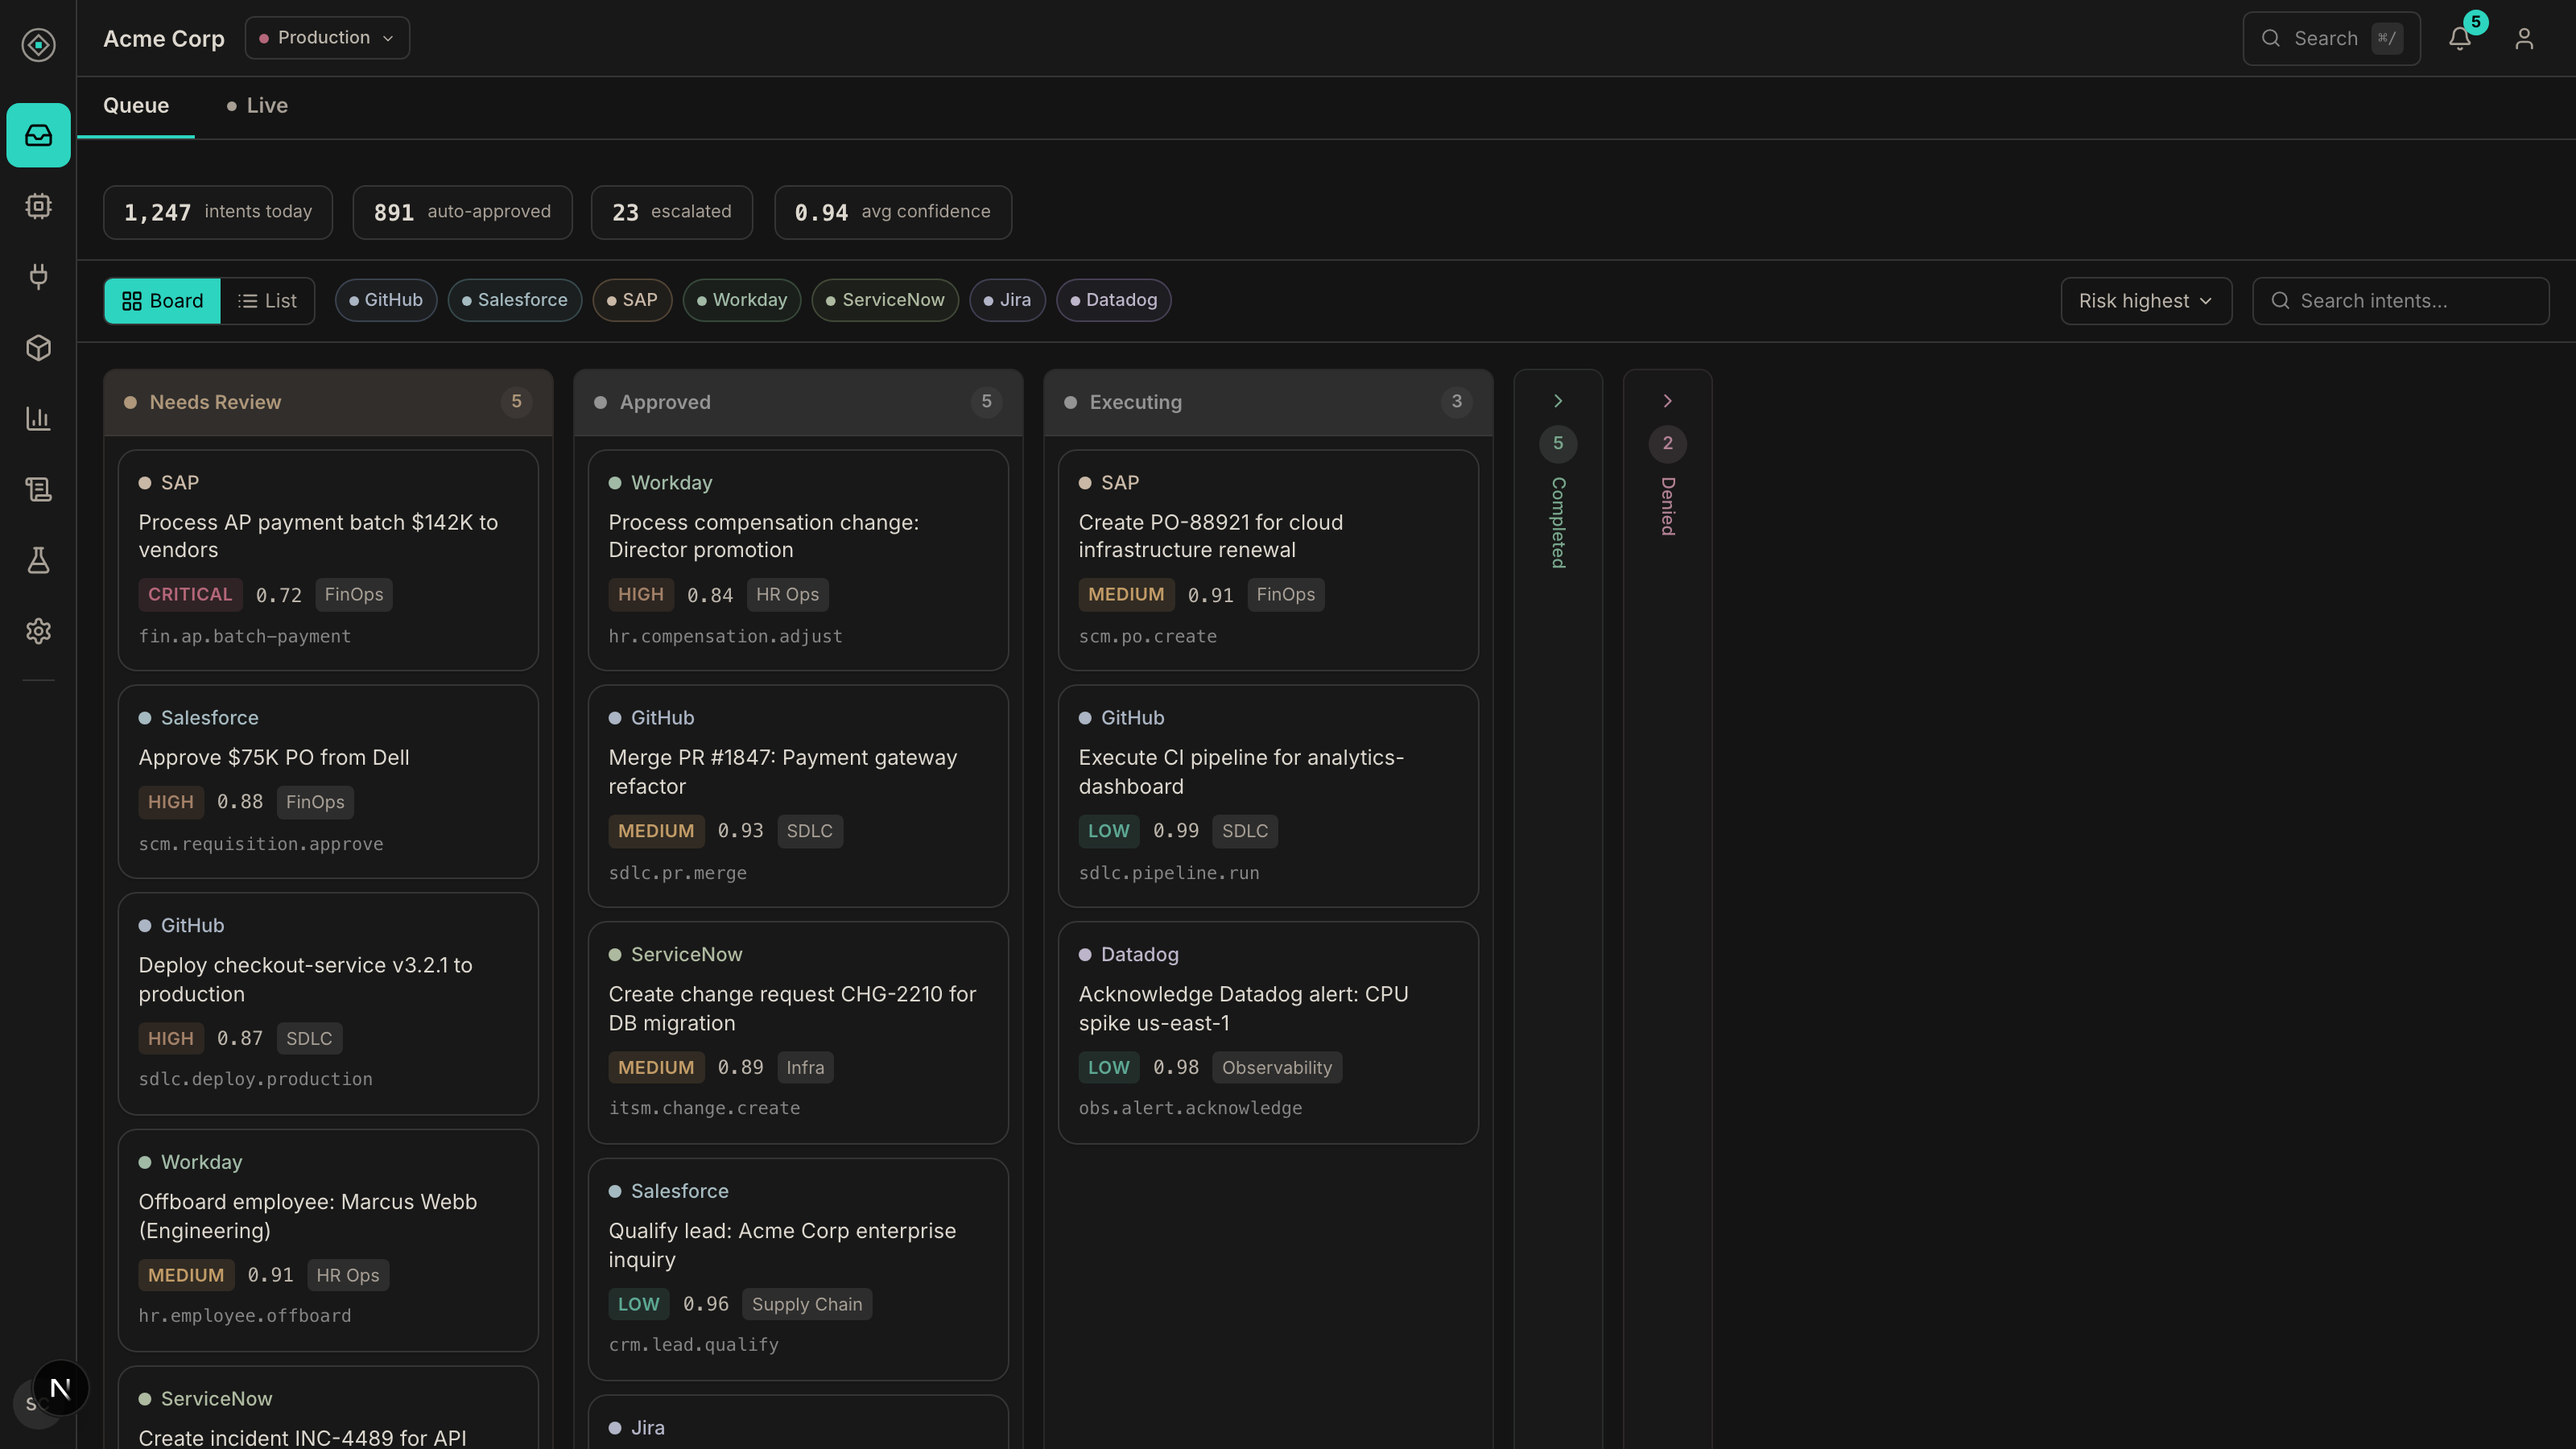Toggle the Jira filter chip
This screenshot has height=1449, width=2576.
(x=1007, y=300)
